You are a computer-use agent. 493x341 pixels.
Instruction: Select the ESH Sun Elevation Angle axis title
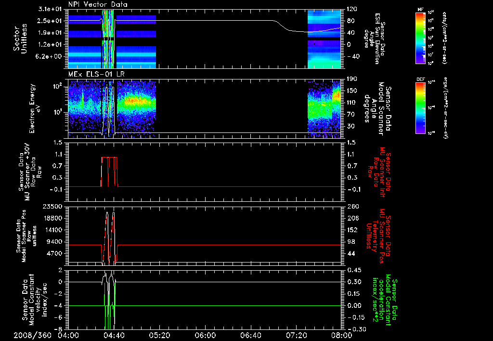(x=374, y=39)
